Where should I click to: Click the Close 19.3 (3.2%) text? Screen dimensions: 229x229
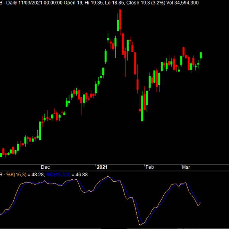pos(146,3)
